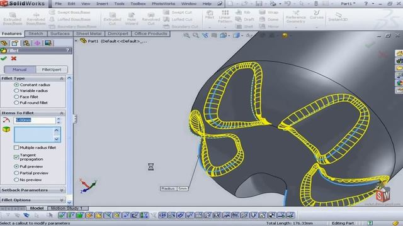Click the Extruded Cut tool
The width and height of the screenshot is (403, 226).
(112, 19)
